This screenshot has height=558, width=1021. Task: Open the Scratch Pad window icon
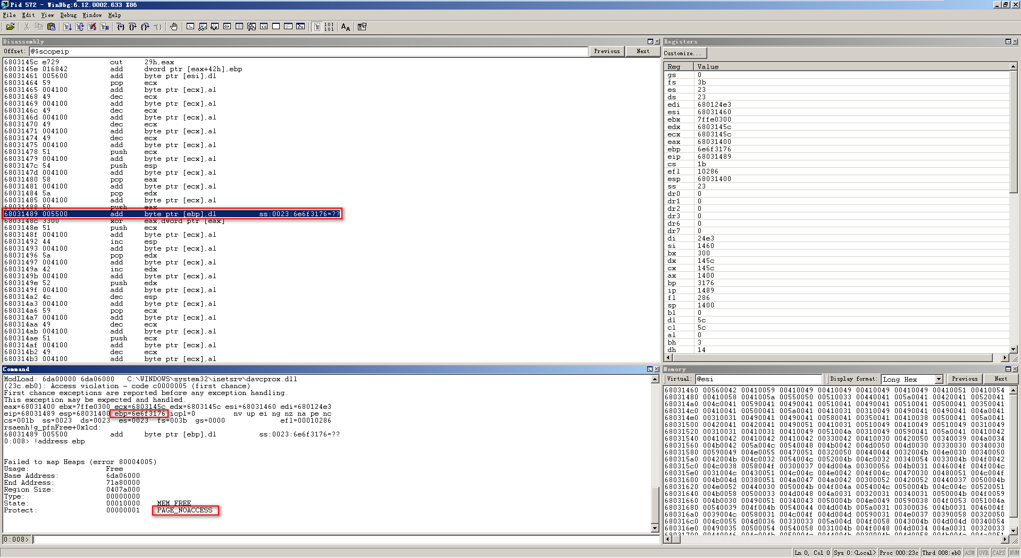276,27
